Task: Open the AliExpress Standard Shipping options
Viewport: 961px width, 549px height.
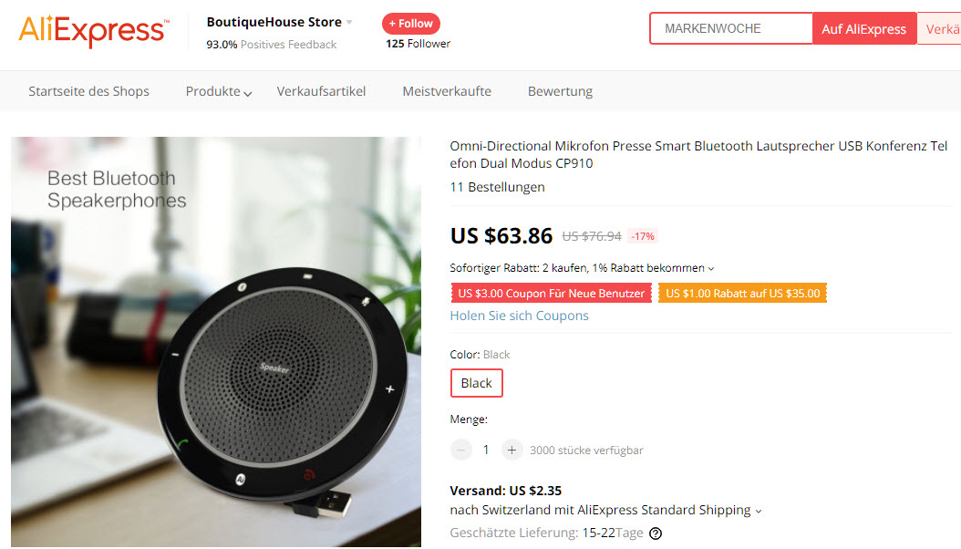Action: tap(759, 511)
